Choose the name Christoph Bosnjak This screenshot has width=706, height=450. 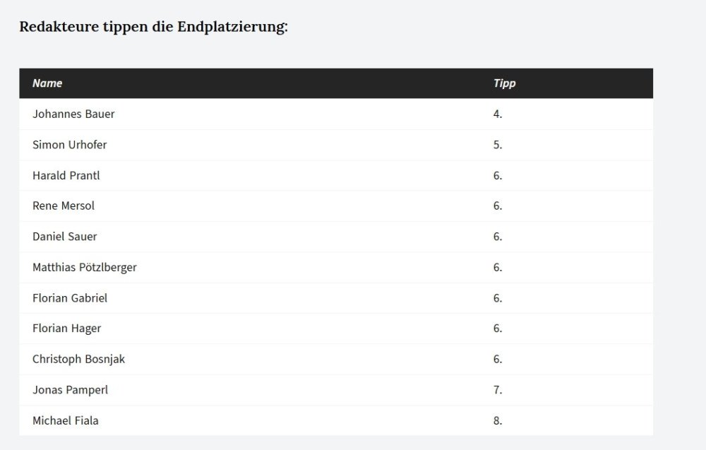coord(79,359)
